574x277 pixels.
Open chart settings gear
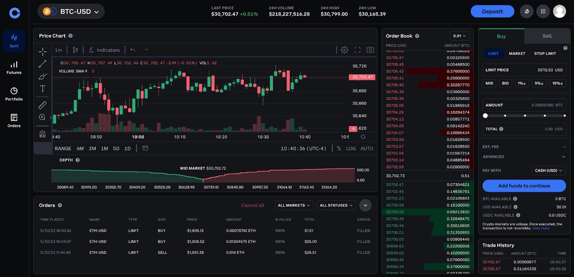(x=344, y=50)
